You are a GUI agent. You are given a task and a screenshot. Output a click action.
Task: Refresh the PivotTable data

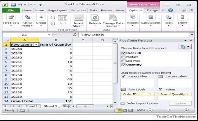[95, 21]
